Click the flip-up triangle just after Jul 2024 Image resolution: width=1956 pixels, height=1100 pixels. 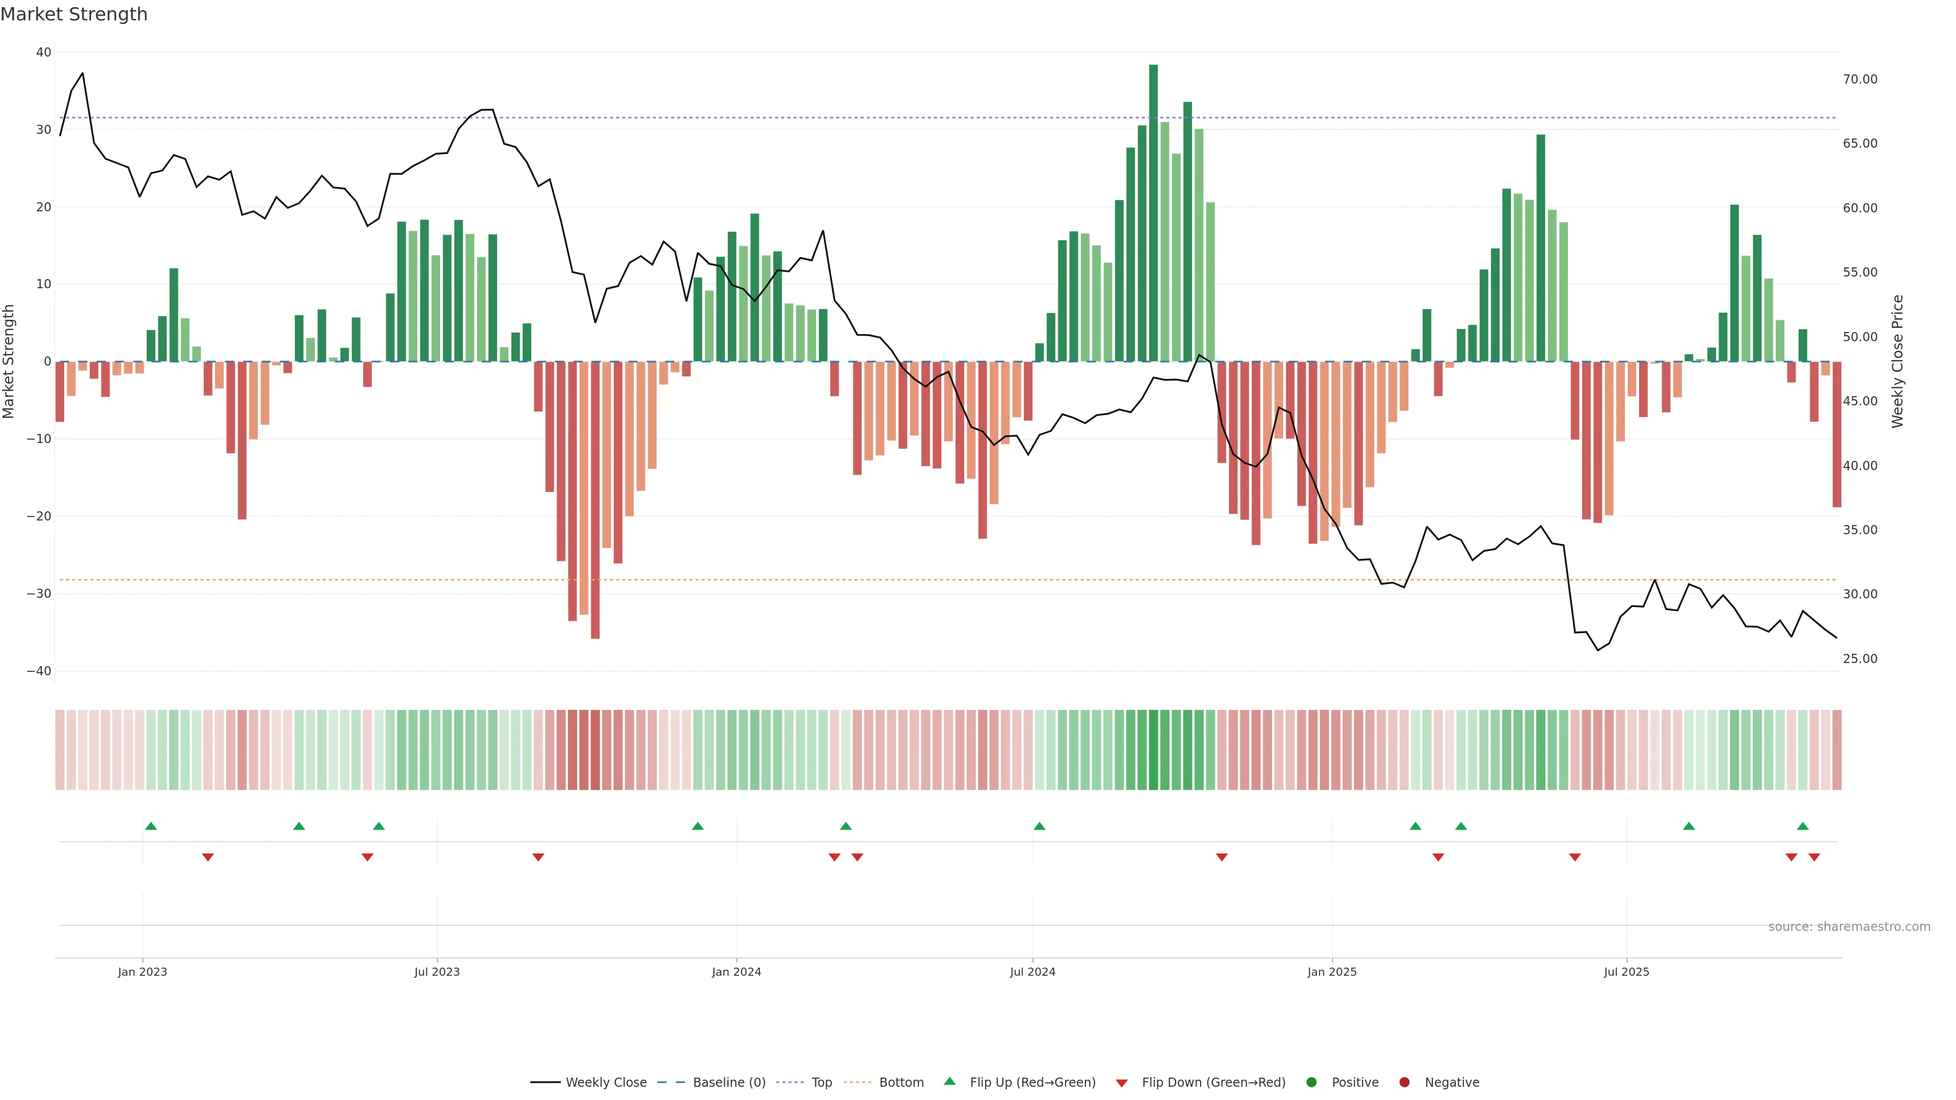point(1040,826)
